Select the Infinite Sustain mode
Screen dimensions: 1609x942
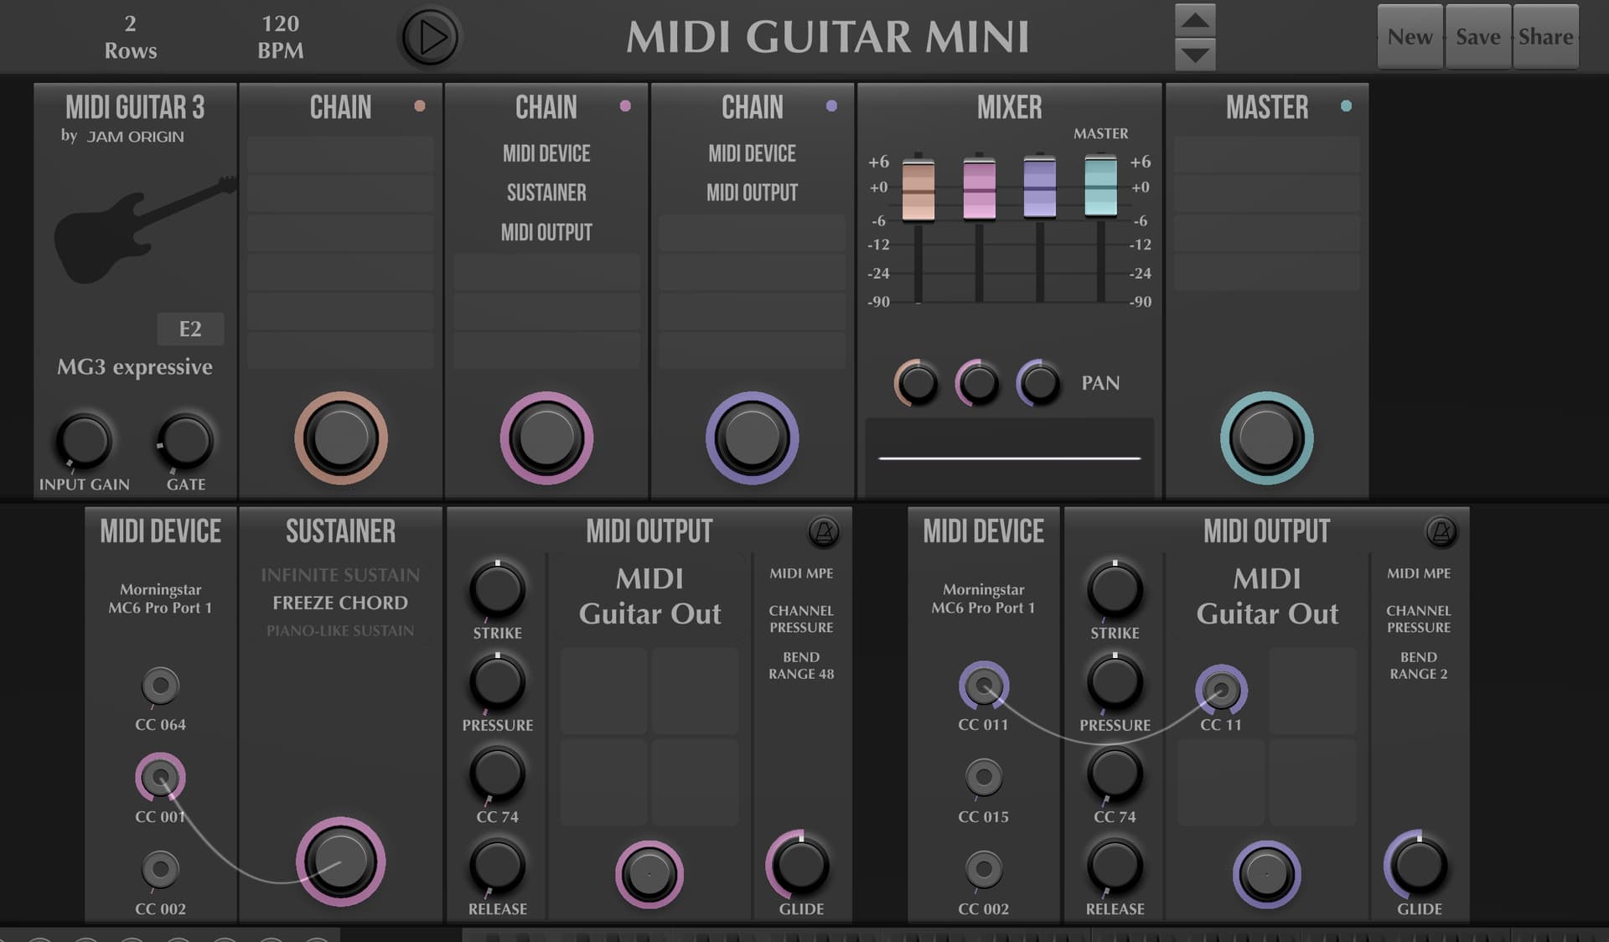(340, 575)
